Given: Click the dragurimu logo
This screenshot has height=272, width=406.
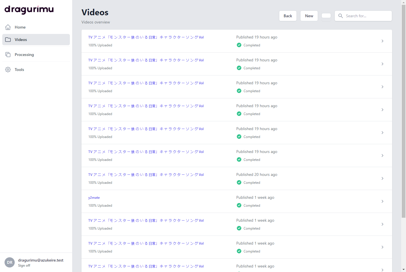Looking at the screenshot, I should tap(29, 10).
